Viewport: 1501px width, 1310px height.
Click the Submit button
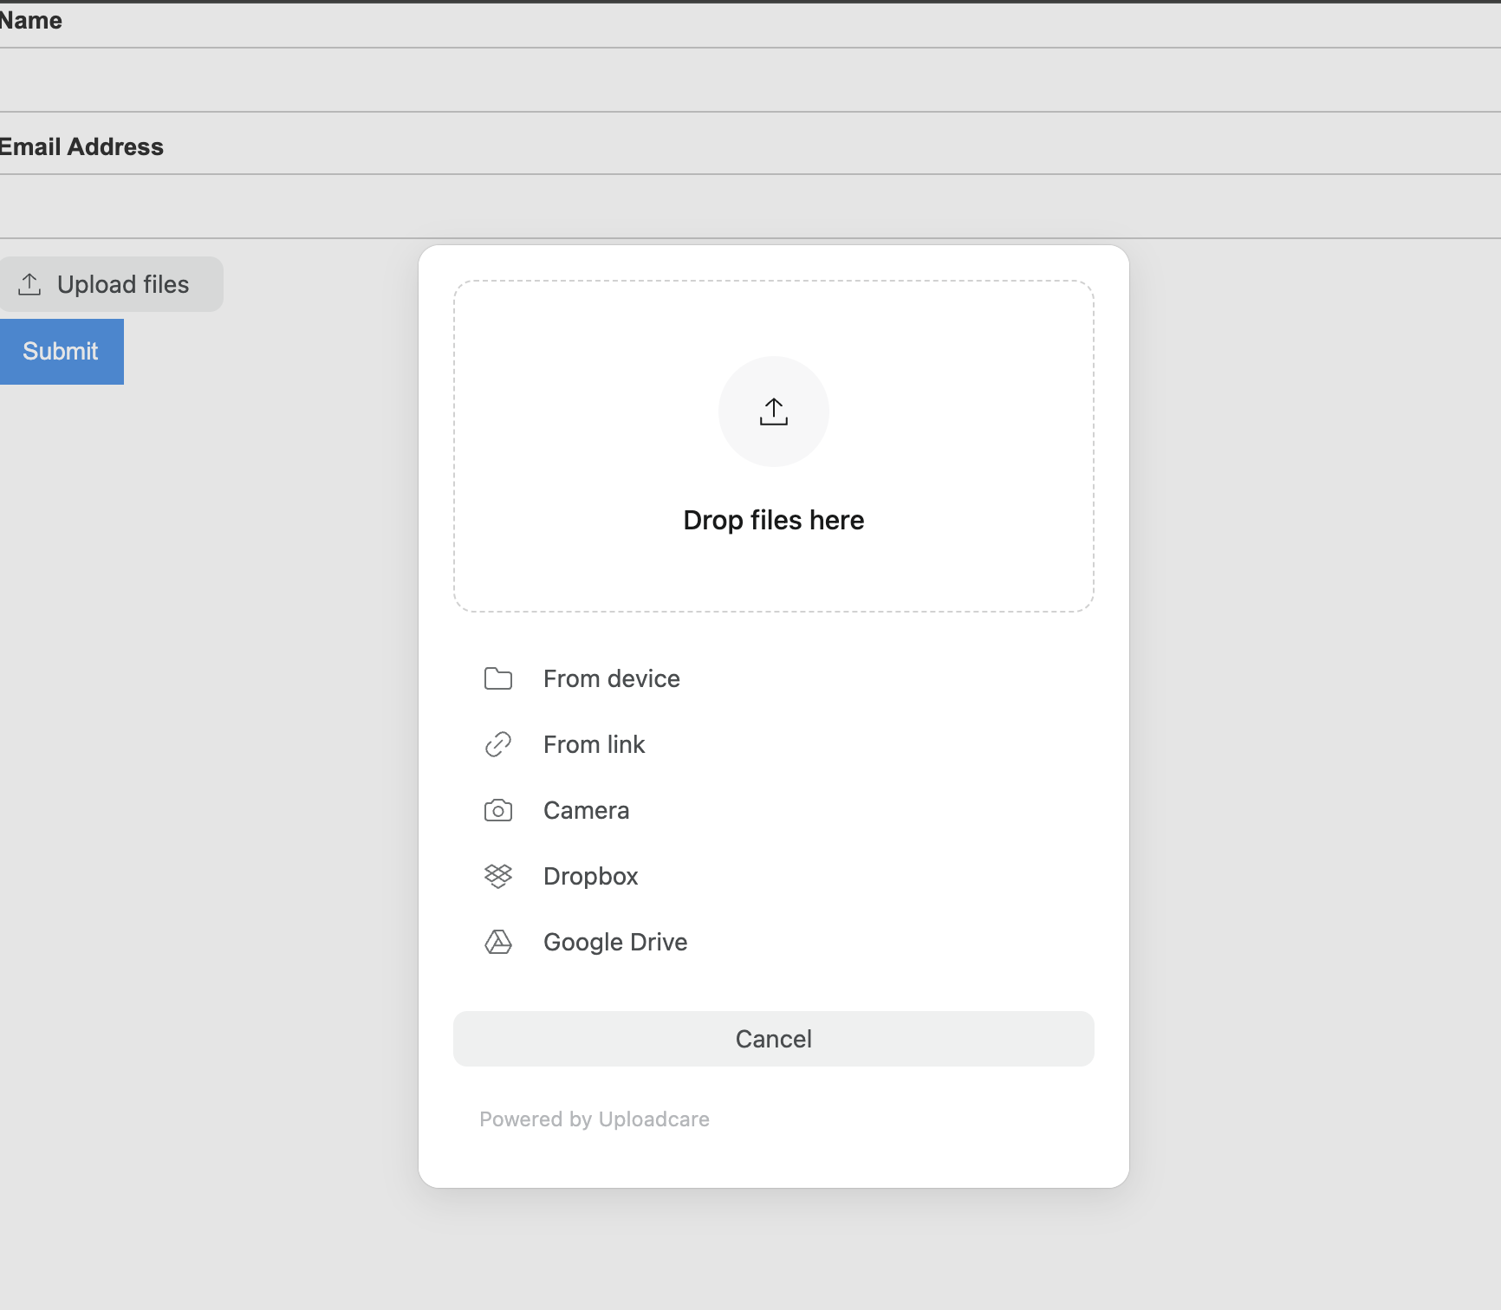coord(61,351)
